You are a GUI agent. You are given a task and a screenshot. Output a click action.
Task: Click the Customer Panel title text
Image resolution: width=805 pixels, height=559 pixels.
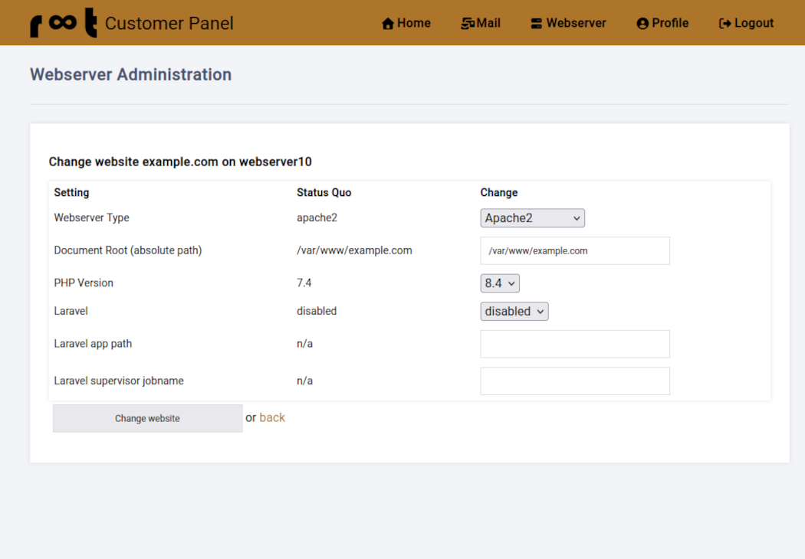169,24
